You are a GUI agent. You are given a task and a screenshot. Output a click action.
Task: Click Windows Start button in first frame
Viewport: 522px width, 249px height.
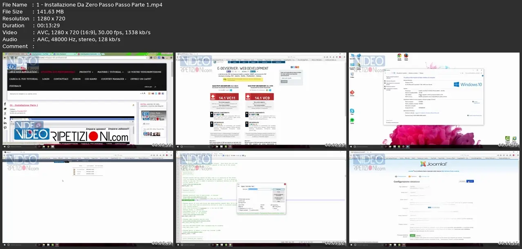4,147
